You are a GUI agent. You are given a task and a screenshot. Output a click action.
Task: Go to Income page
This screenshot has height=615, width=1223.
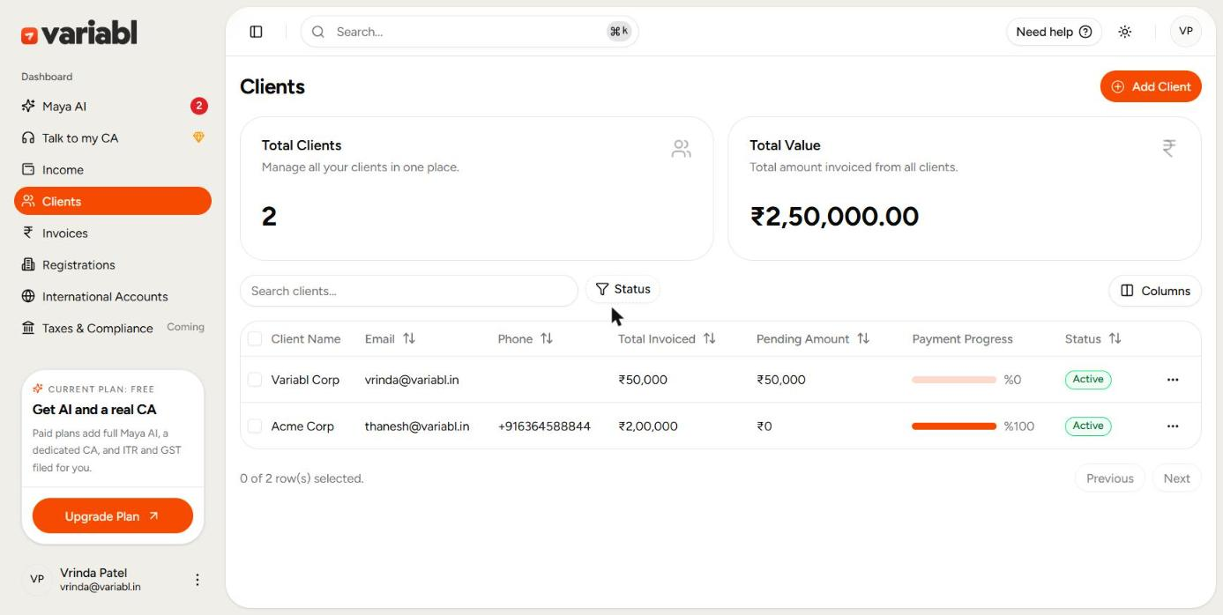click(x=113, y=169)
